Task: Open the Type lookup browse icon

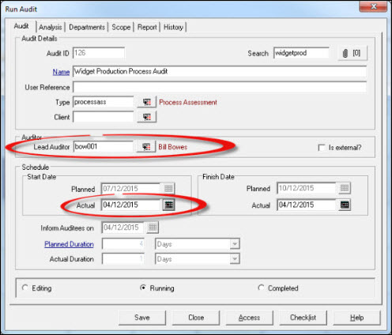Action: coord(147,102)
